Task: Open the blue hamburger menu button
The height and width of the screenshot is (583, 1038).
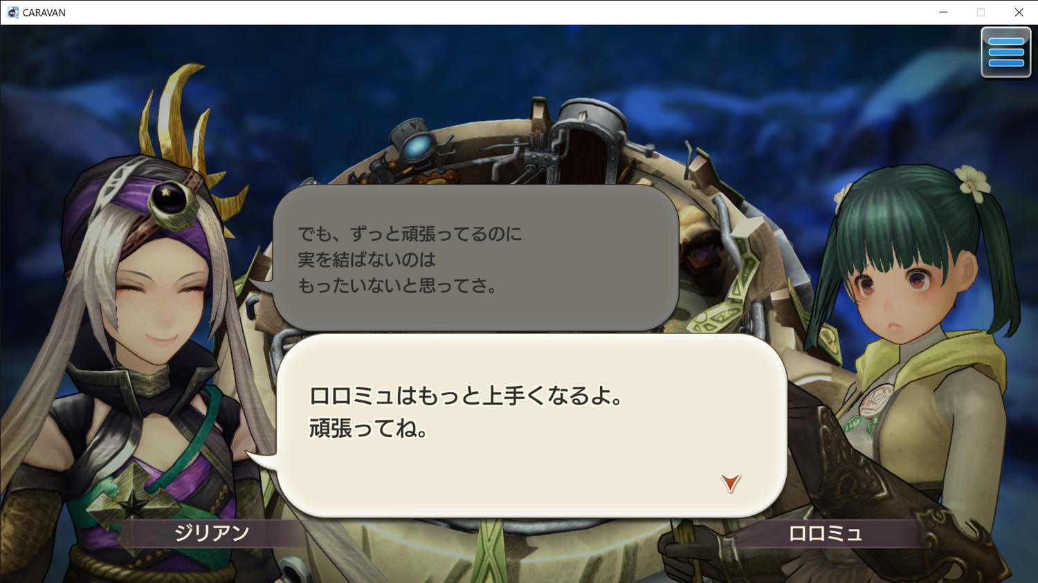Action: tap(1005, 53)
